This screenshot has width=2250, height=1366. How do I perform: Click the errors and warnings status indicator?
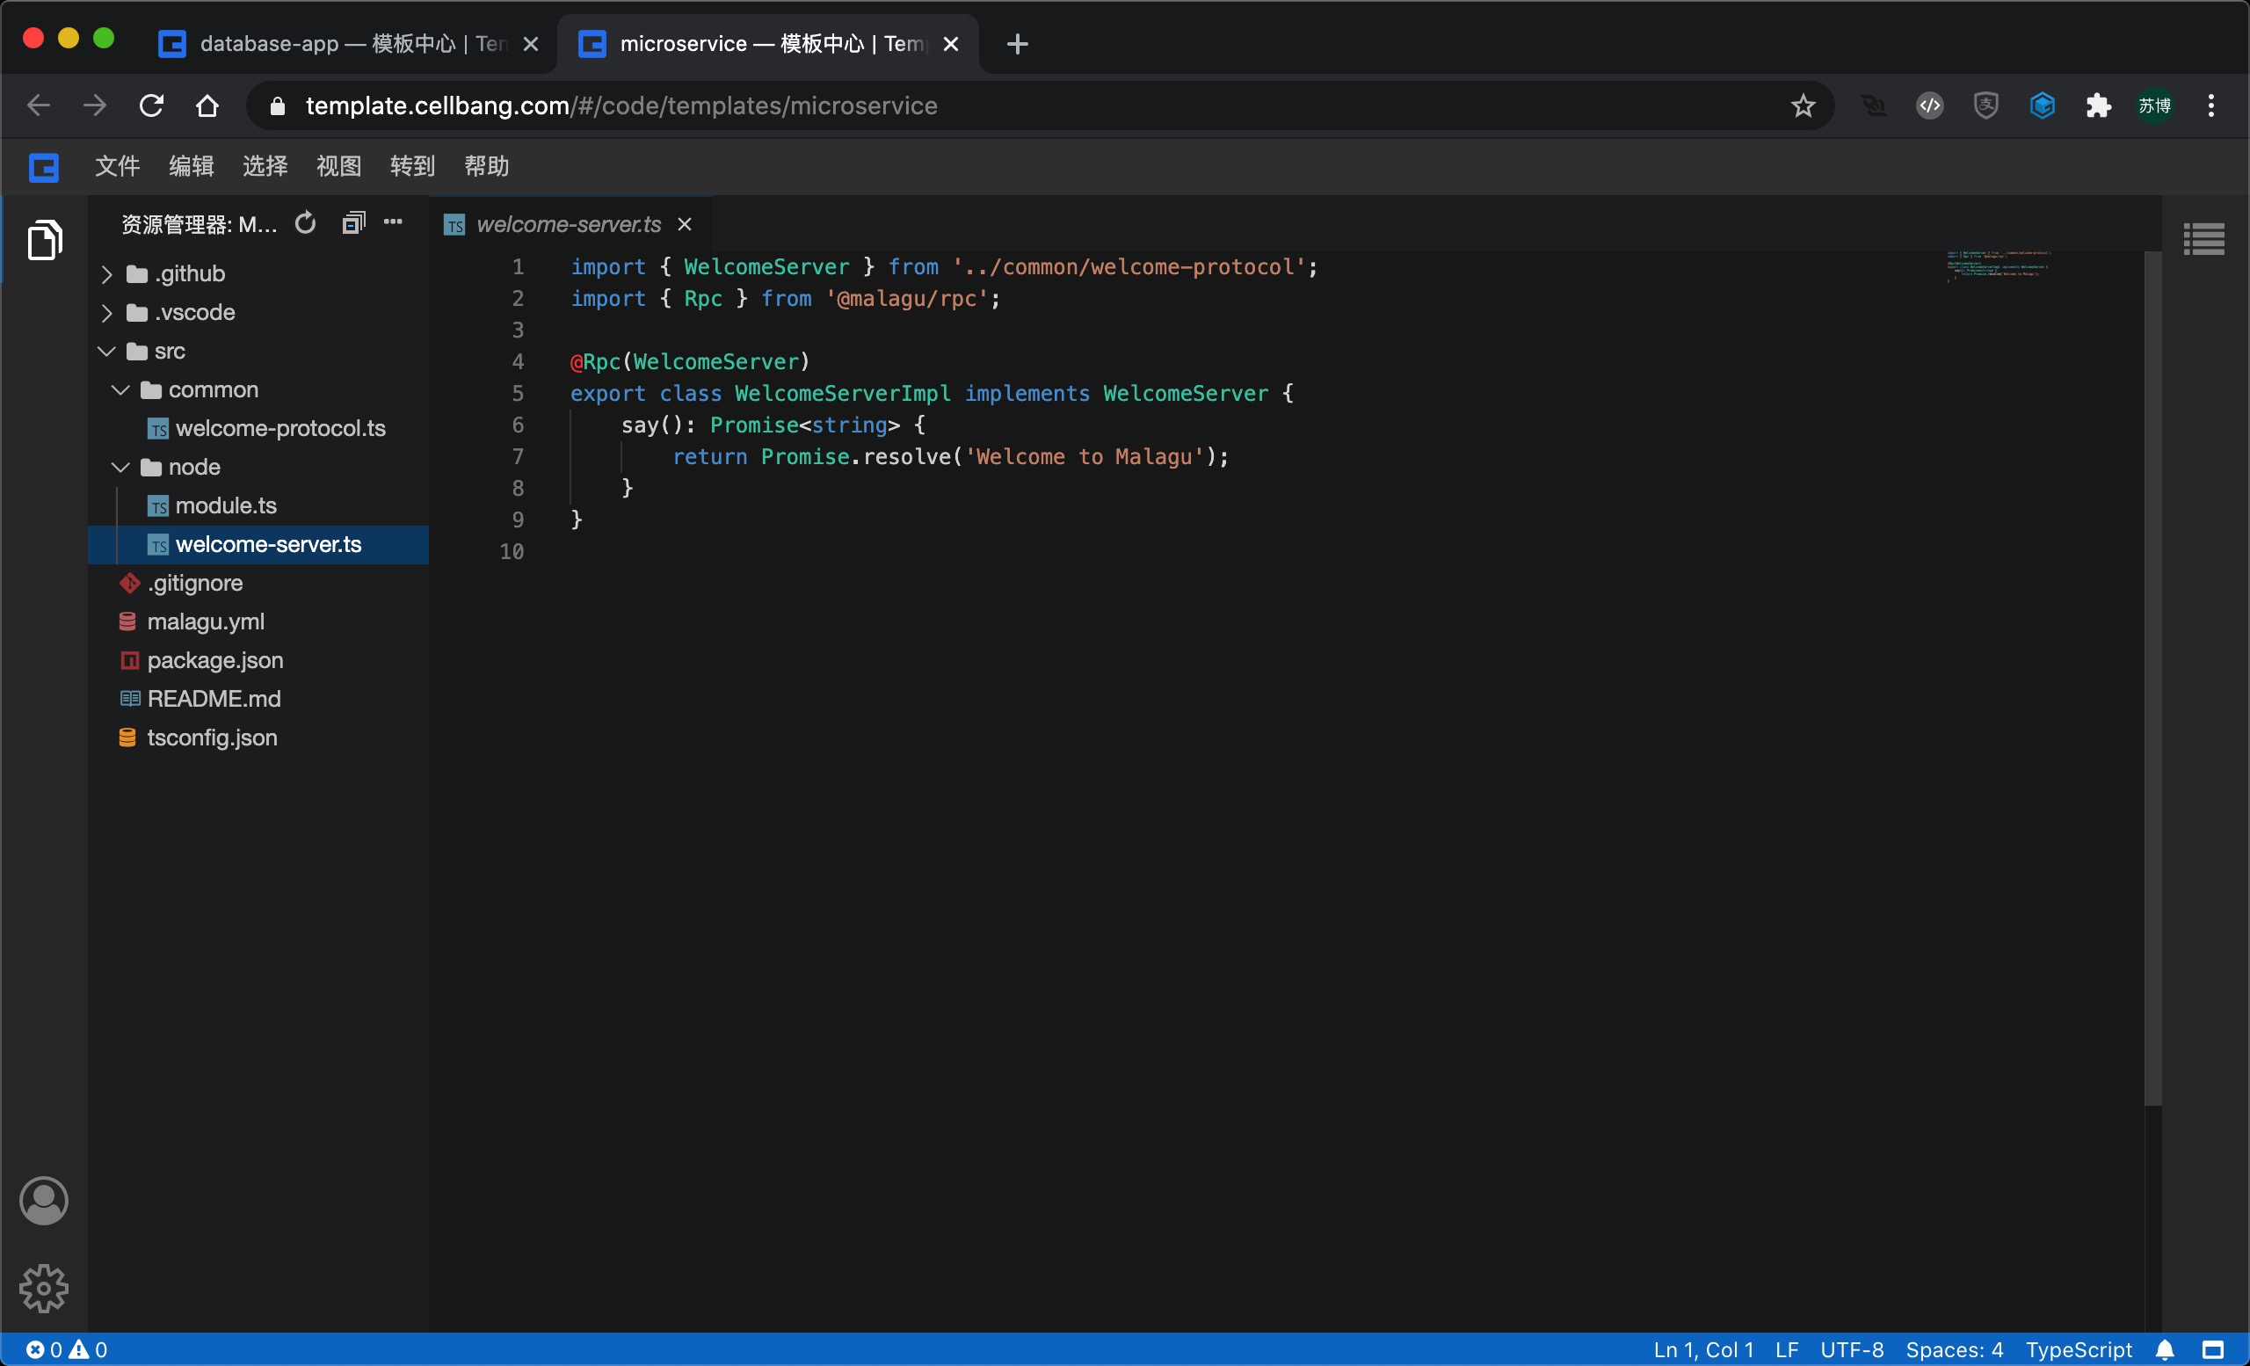pos(66,1349)
